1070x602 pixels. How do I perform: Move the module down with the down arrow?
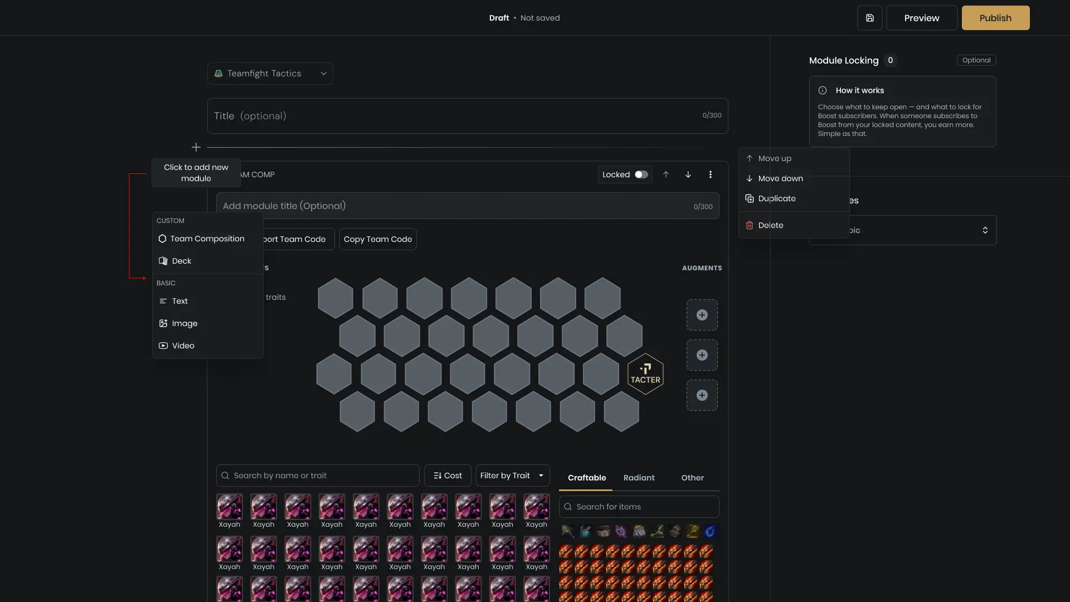click(688, 174)
